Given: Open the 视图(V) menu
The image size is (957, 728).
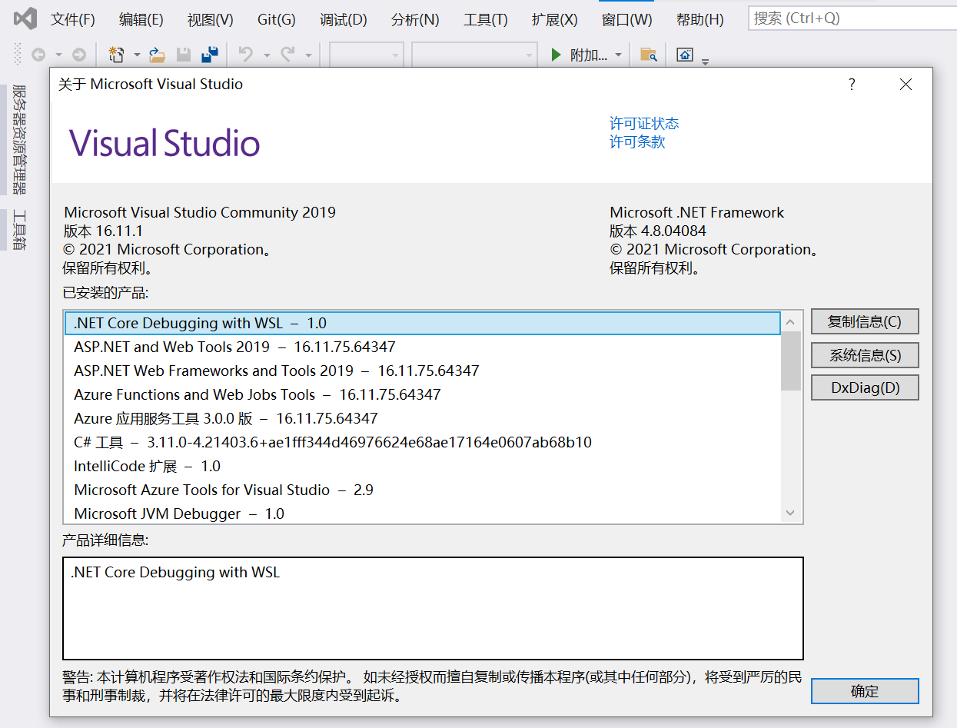Looking at the screenshot, I should pyautogui.click(x=211, y=19).
